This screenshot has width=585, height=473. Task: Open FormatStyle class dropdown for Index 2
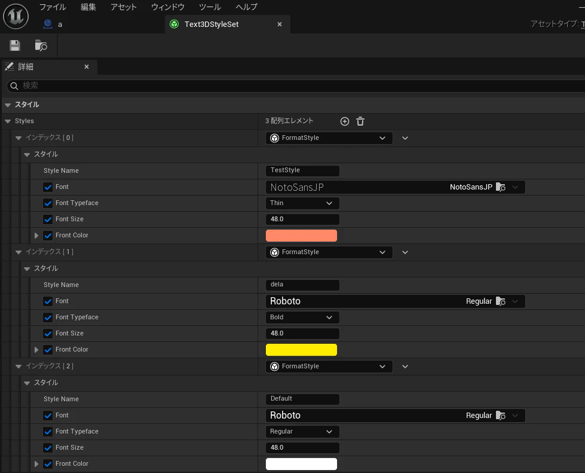pyautogui.click(x=329, y=367)
